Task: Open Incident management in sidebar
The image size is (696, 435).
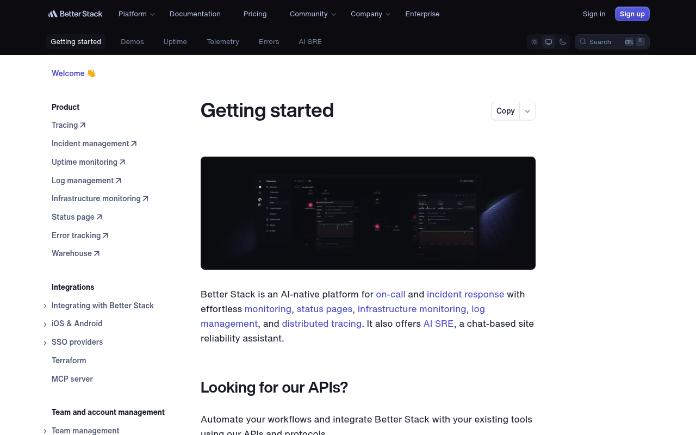Action: [x=94, y=144]
